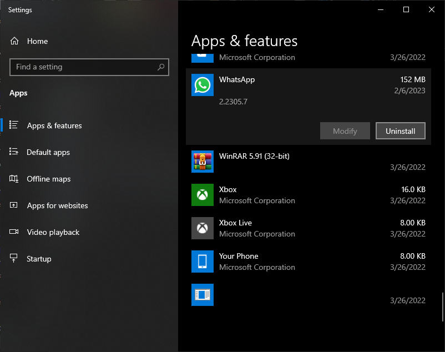Focus the Find a setting box
This screenshot has width=445, height=352.
[83, 67]
